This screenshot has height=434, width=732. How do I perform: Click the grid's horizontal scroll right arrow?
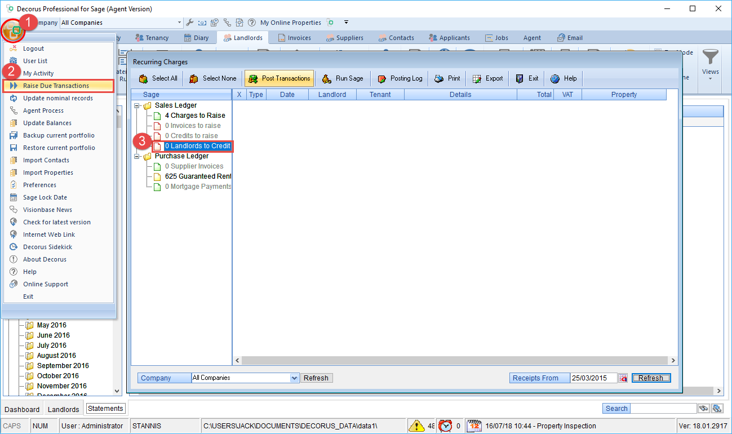click(672, 360)
